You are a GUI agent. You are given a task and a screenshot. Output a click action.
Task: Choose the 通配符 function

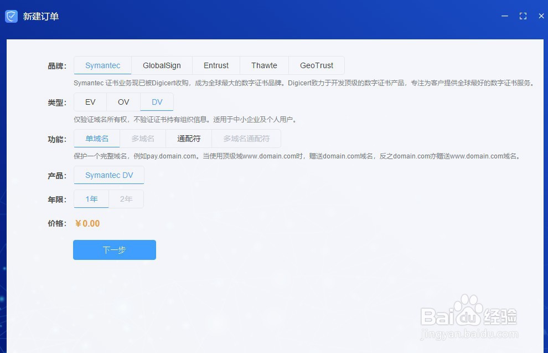(x=189, y=139)
